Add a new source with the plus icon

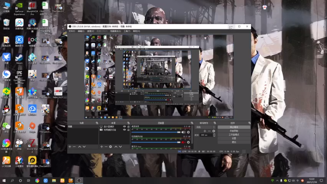coord(101,147)
